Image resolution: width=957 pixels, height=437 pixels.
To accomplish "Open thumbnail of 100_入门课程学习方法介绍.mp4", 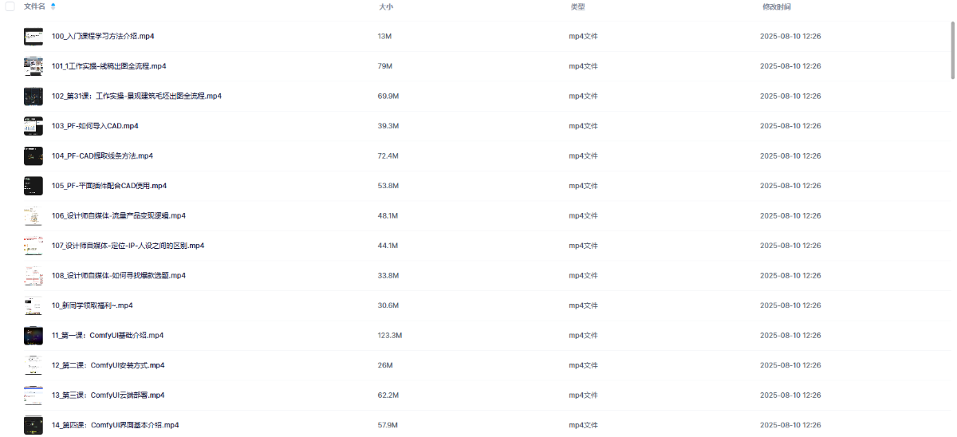I will [33, 36].
